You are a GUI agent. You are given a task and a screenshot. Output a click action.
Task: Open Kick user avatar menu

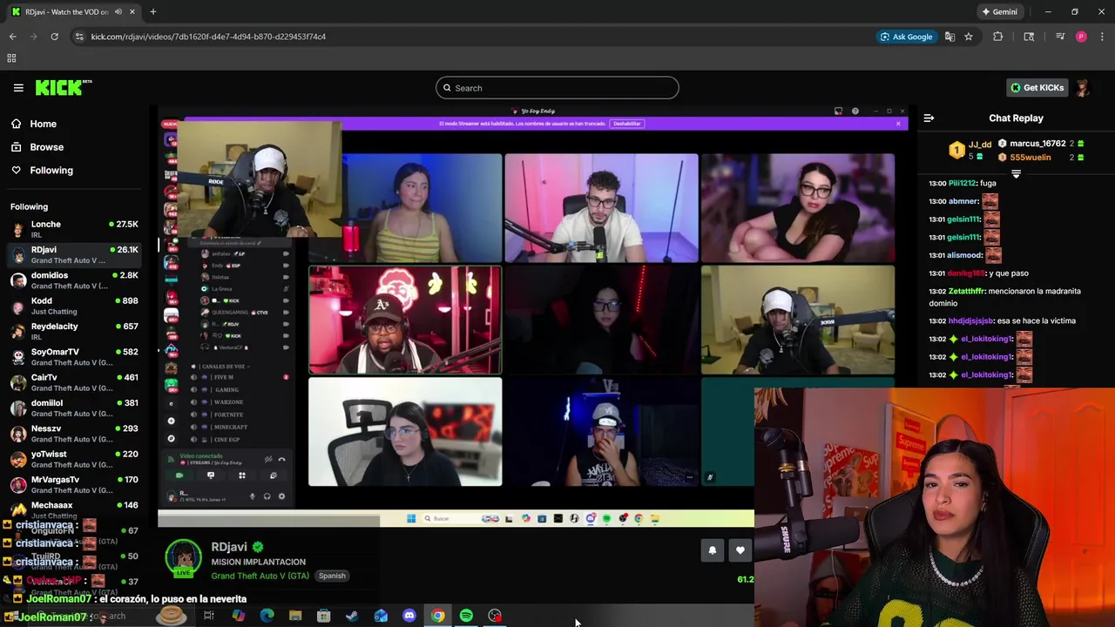pos(1083,88)
